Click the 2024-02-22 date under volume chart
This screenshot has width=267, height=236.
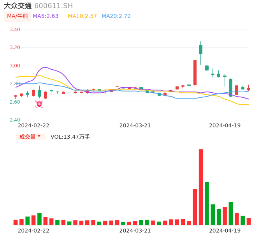pos(33,231)
